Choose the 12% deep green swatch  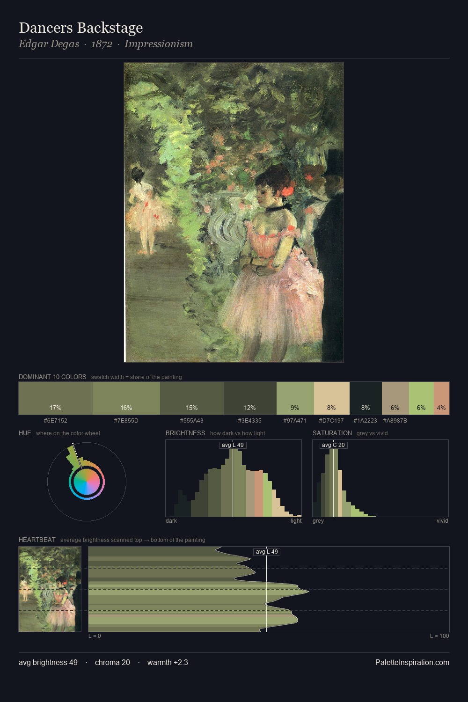click(250, 398)
